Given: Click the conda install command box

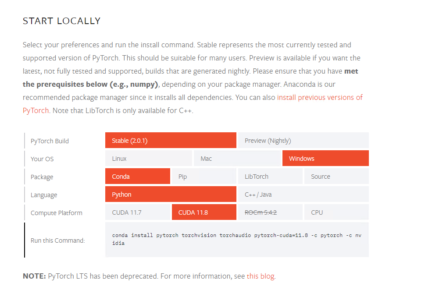Looking at the screenshot, I should [x=237, y=240].
